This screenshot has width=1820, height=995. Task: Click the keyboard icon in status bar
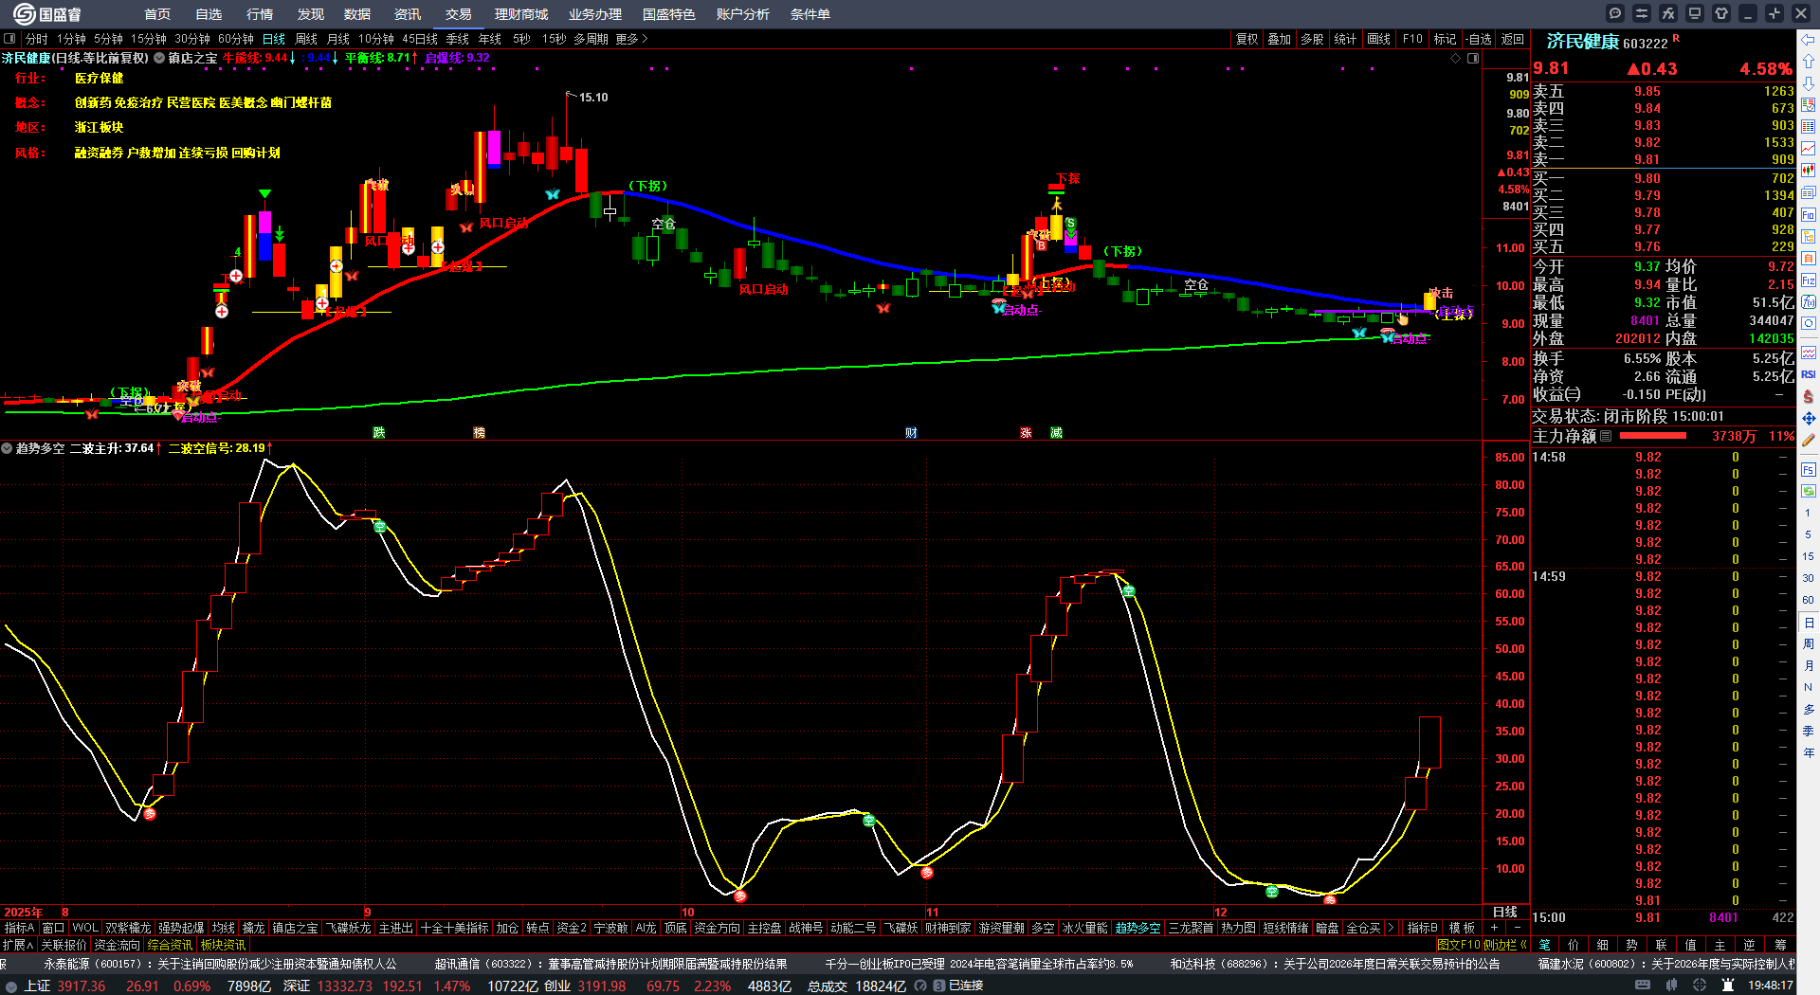tap(1643, 986)
